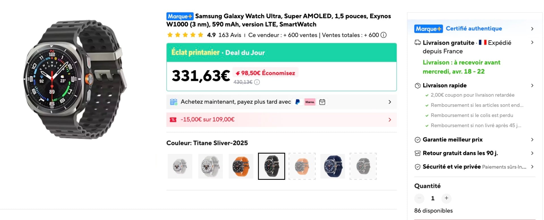Click the percent coupon icon in red banner
544x220 pixels.
pyautogui.click(x=173, y=120)
